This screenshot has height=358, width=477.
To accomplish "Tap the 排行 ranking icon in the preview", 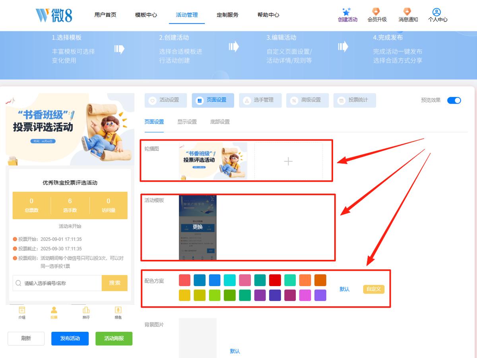I will point(86,310).
